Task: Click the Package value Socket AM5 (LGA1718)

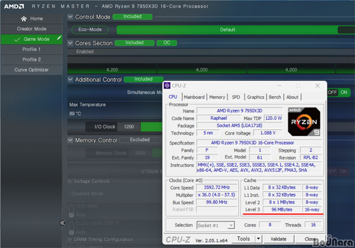Action: click(240, 125)
